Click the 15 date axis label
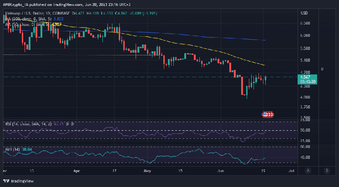This screenshot has height=187, width=339. tap(180, 171)
